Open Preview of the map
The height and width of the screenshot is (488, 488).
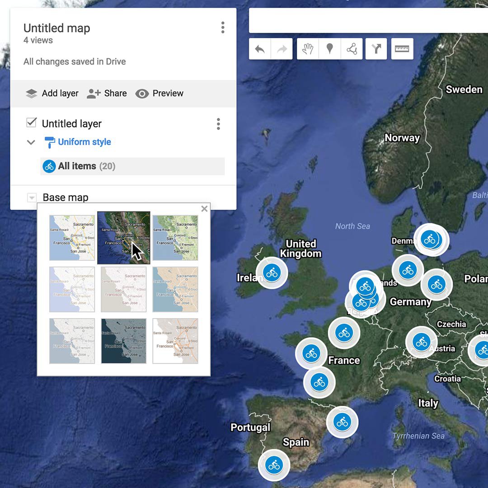point(160,94)
